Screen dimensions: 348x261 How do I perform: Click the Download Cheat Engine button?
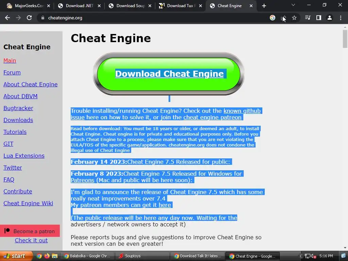click(x=169, y=74)
